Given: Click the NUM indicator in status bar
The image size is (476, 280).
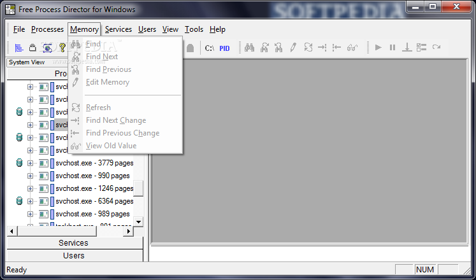Looking at the screenshot, I should pos(425,269).
